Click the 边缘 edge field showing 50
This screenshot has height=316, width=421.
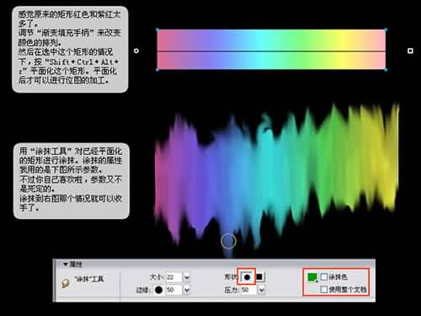pos(174,290)
